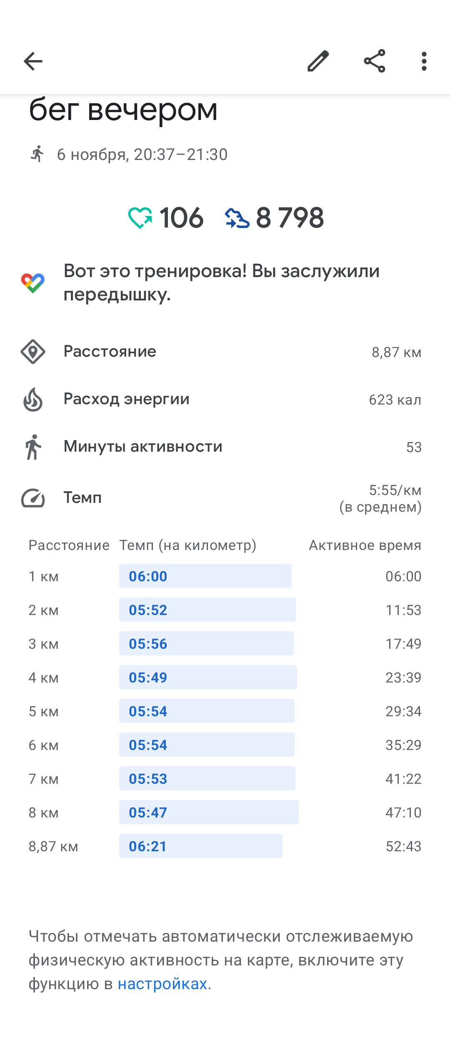
Task: Tap the 06:21 pace bar for 8,87 км
Action: click(x=201, y=846)
